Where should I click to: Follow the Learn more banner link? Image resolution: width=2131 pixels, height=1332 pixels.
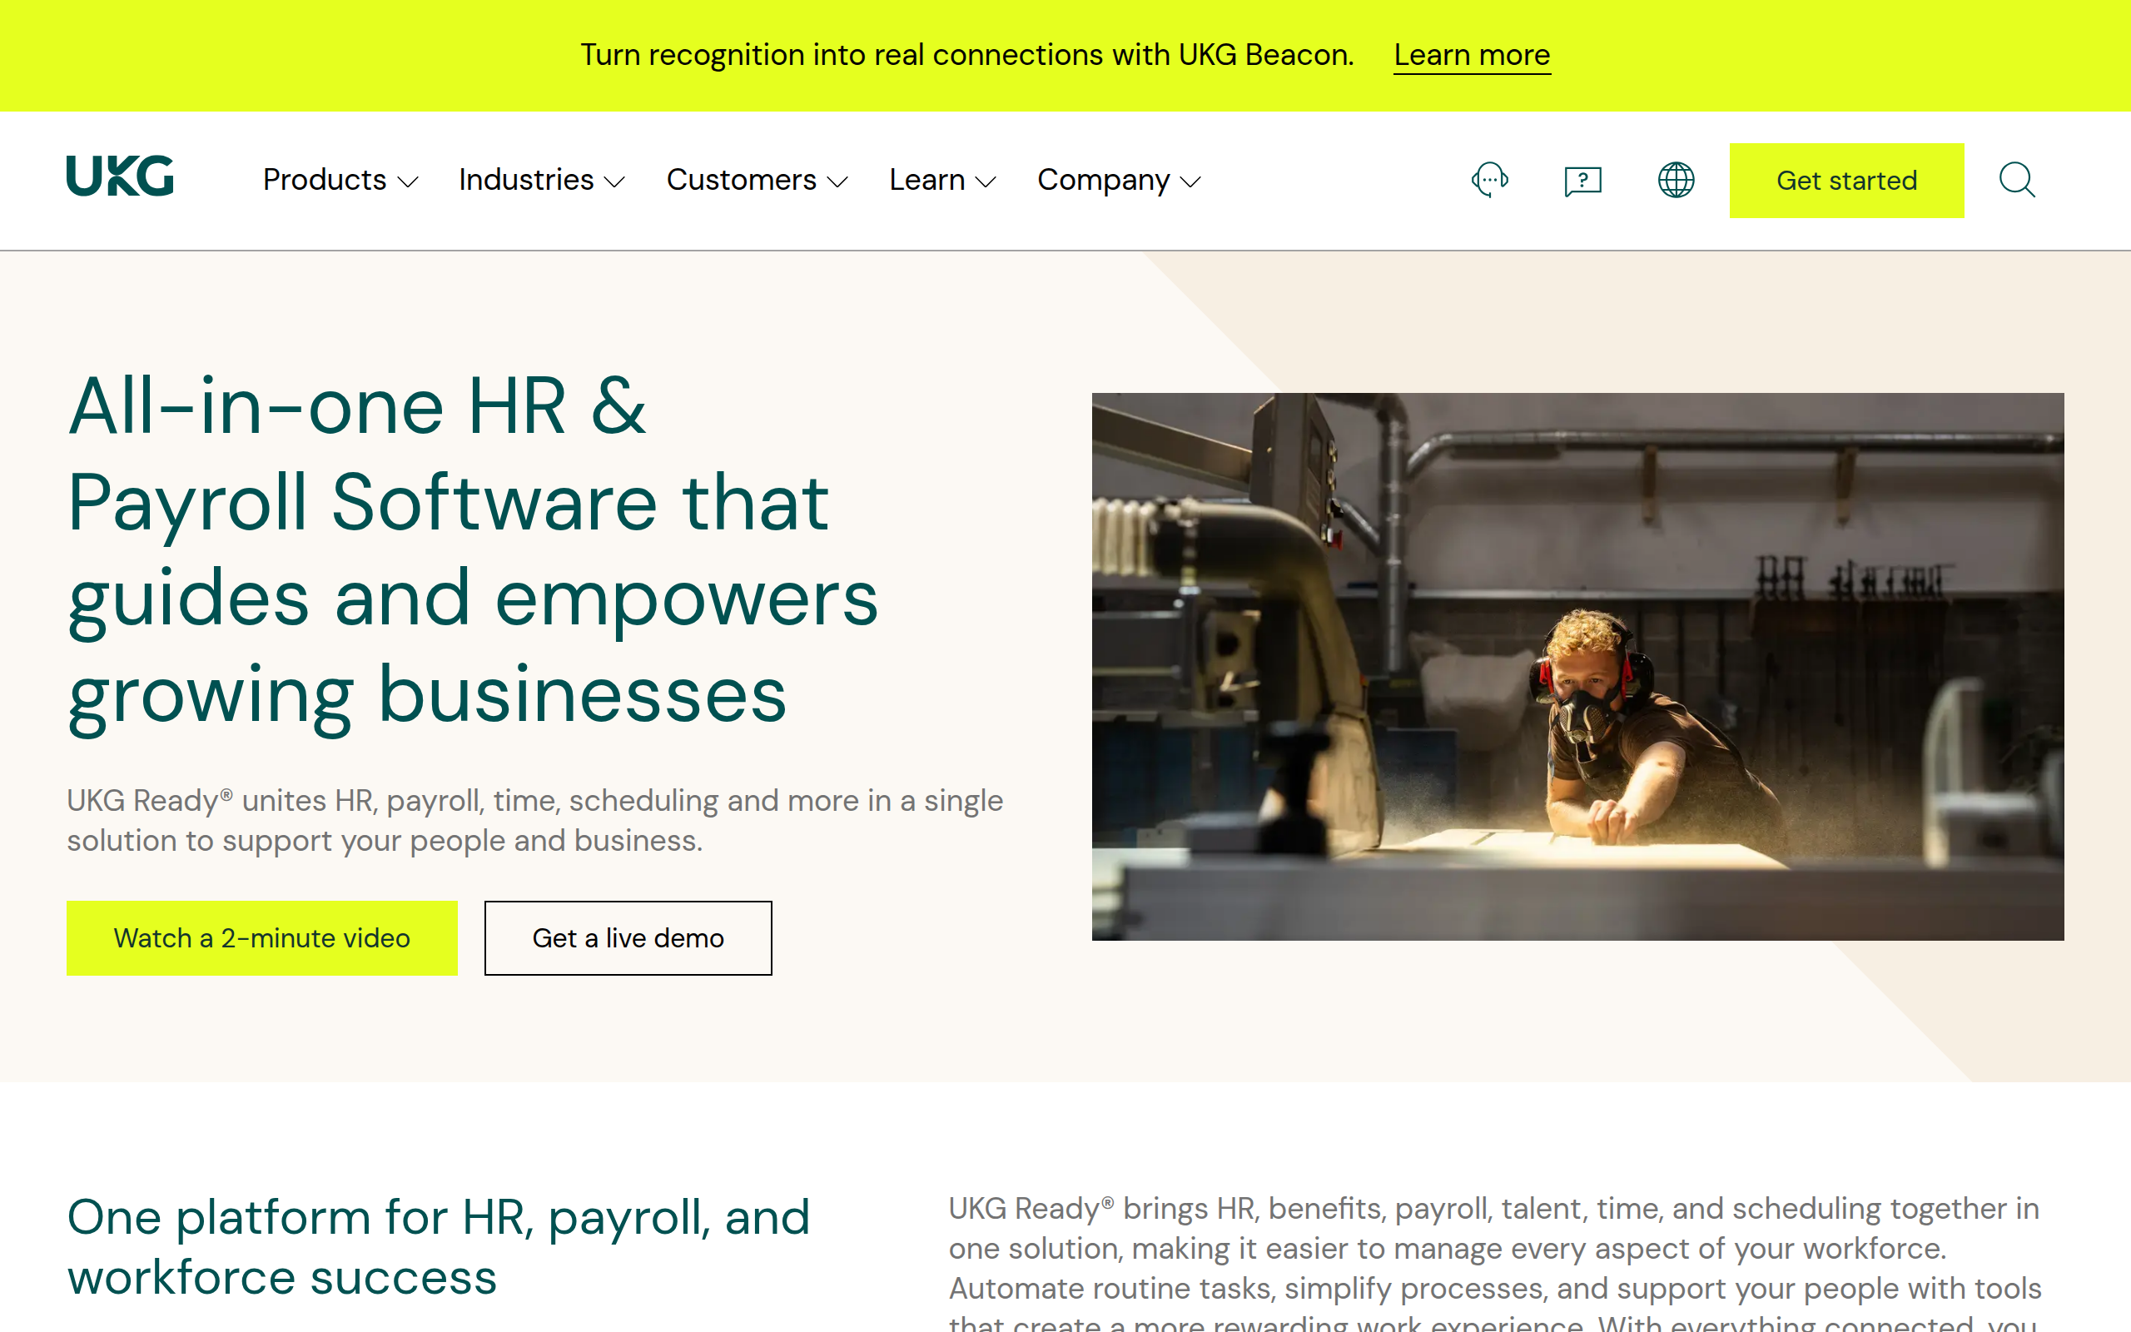tap(1471, 55)
